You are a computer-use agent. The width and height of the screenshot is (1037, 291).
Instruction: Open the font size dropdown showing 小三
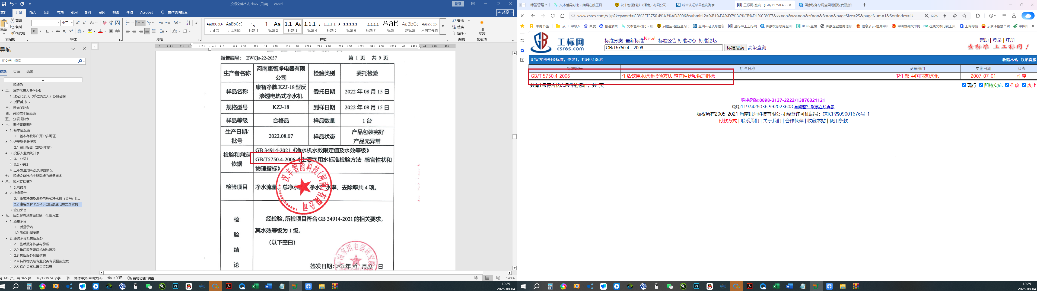click(72, 23)
